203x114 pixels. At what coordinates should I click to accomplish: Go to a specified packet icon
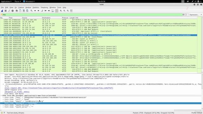coord(42,11)
